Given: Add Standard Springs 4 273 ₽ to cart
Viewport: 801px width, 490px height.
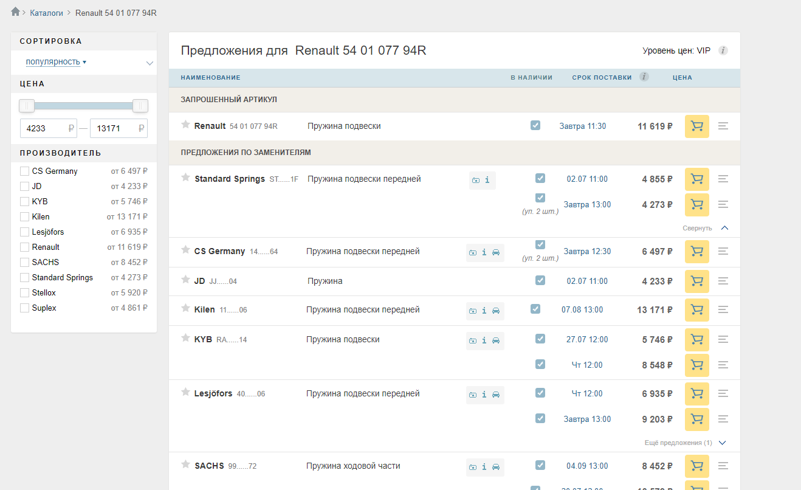Looking at the screenshot, I should click(x=697, y=205).
